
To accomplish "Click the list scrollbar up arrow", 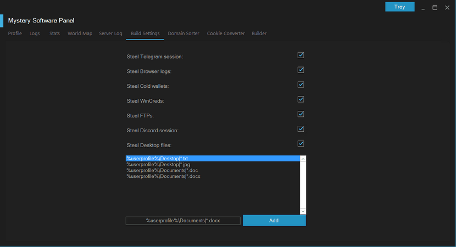I will tap(303, 159).
